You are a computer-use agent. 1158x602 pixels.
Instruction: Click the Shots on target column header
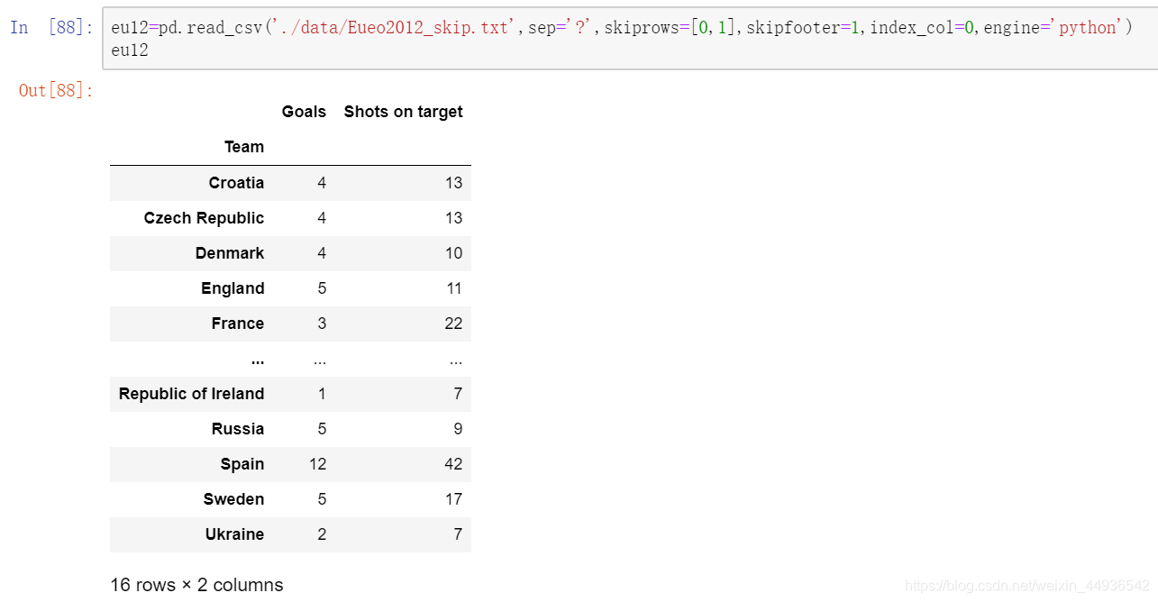[403, 112]
